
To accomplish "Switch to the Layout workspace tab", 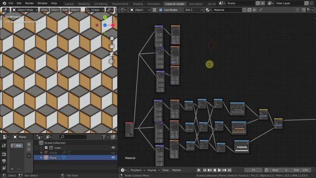I will click(69, 4).
